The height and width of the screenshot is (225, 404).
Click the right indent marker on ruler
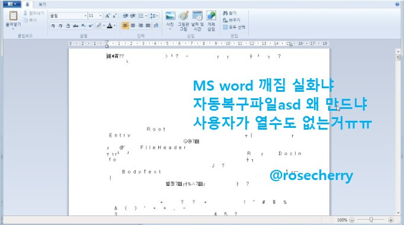[291, 45]
